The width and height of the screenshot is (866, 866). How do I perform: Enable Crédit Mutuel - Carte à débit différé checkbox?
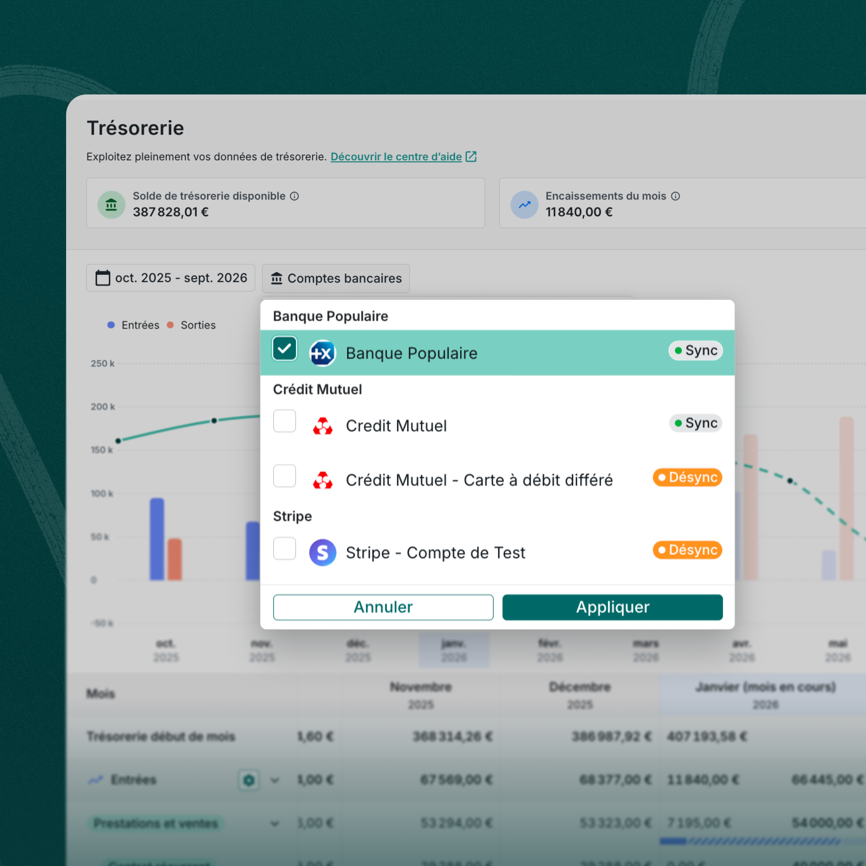[x=284, y=476]
